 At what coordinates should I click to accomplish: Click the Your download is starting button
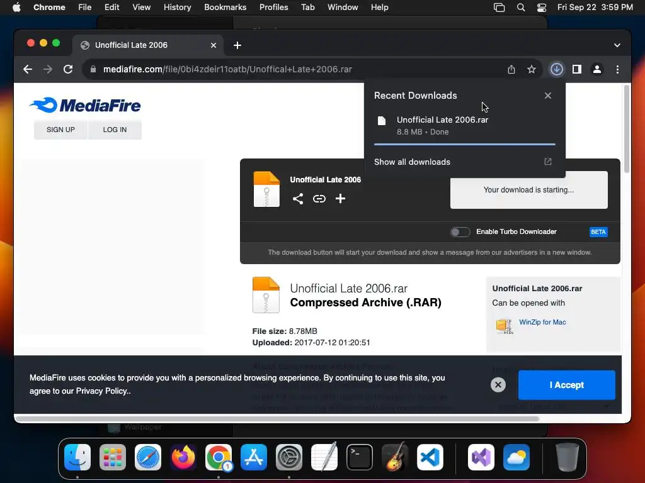(x=528, y=190)
